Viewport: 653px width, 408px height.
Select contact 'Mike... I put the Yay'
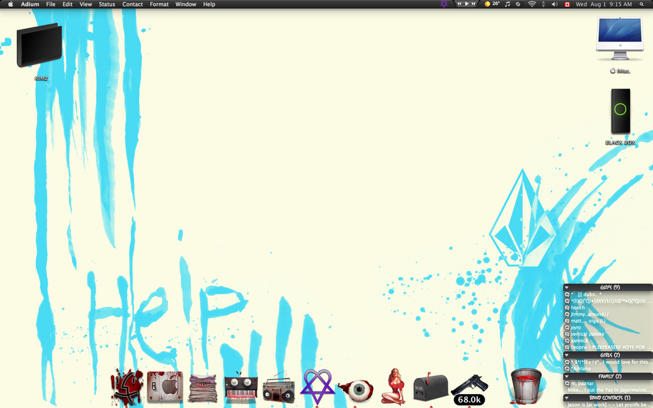[608, 390]
